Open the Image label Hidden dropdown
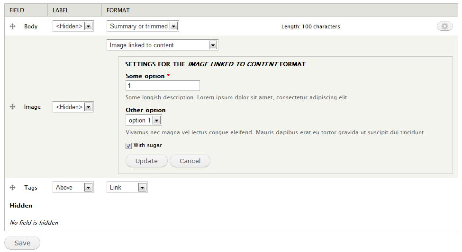This screenshot has height=252, width=462. [73, 107]
